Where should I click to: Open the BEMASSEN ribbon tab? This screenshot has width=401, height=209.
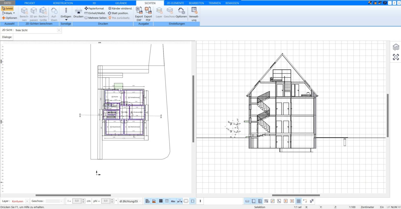tap(232, 3)
